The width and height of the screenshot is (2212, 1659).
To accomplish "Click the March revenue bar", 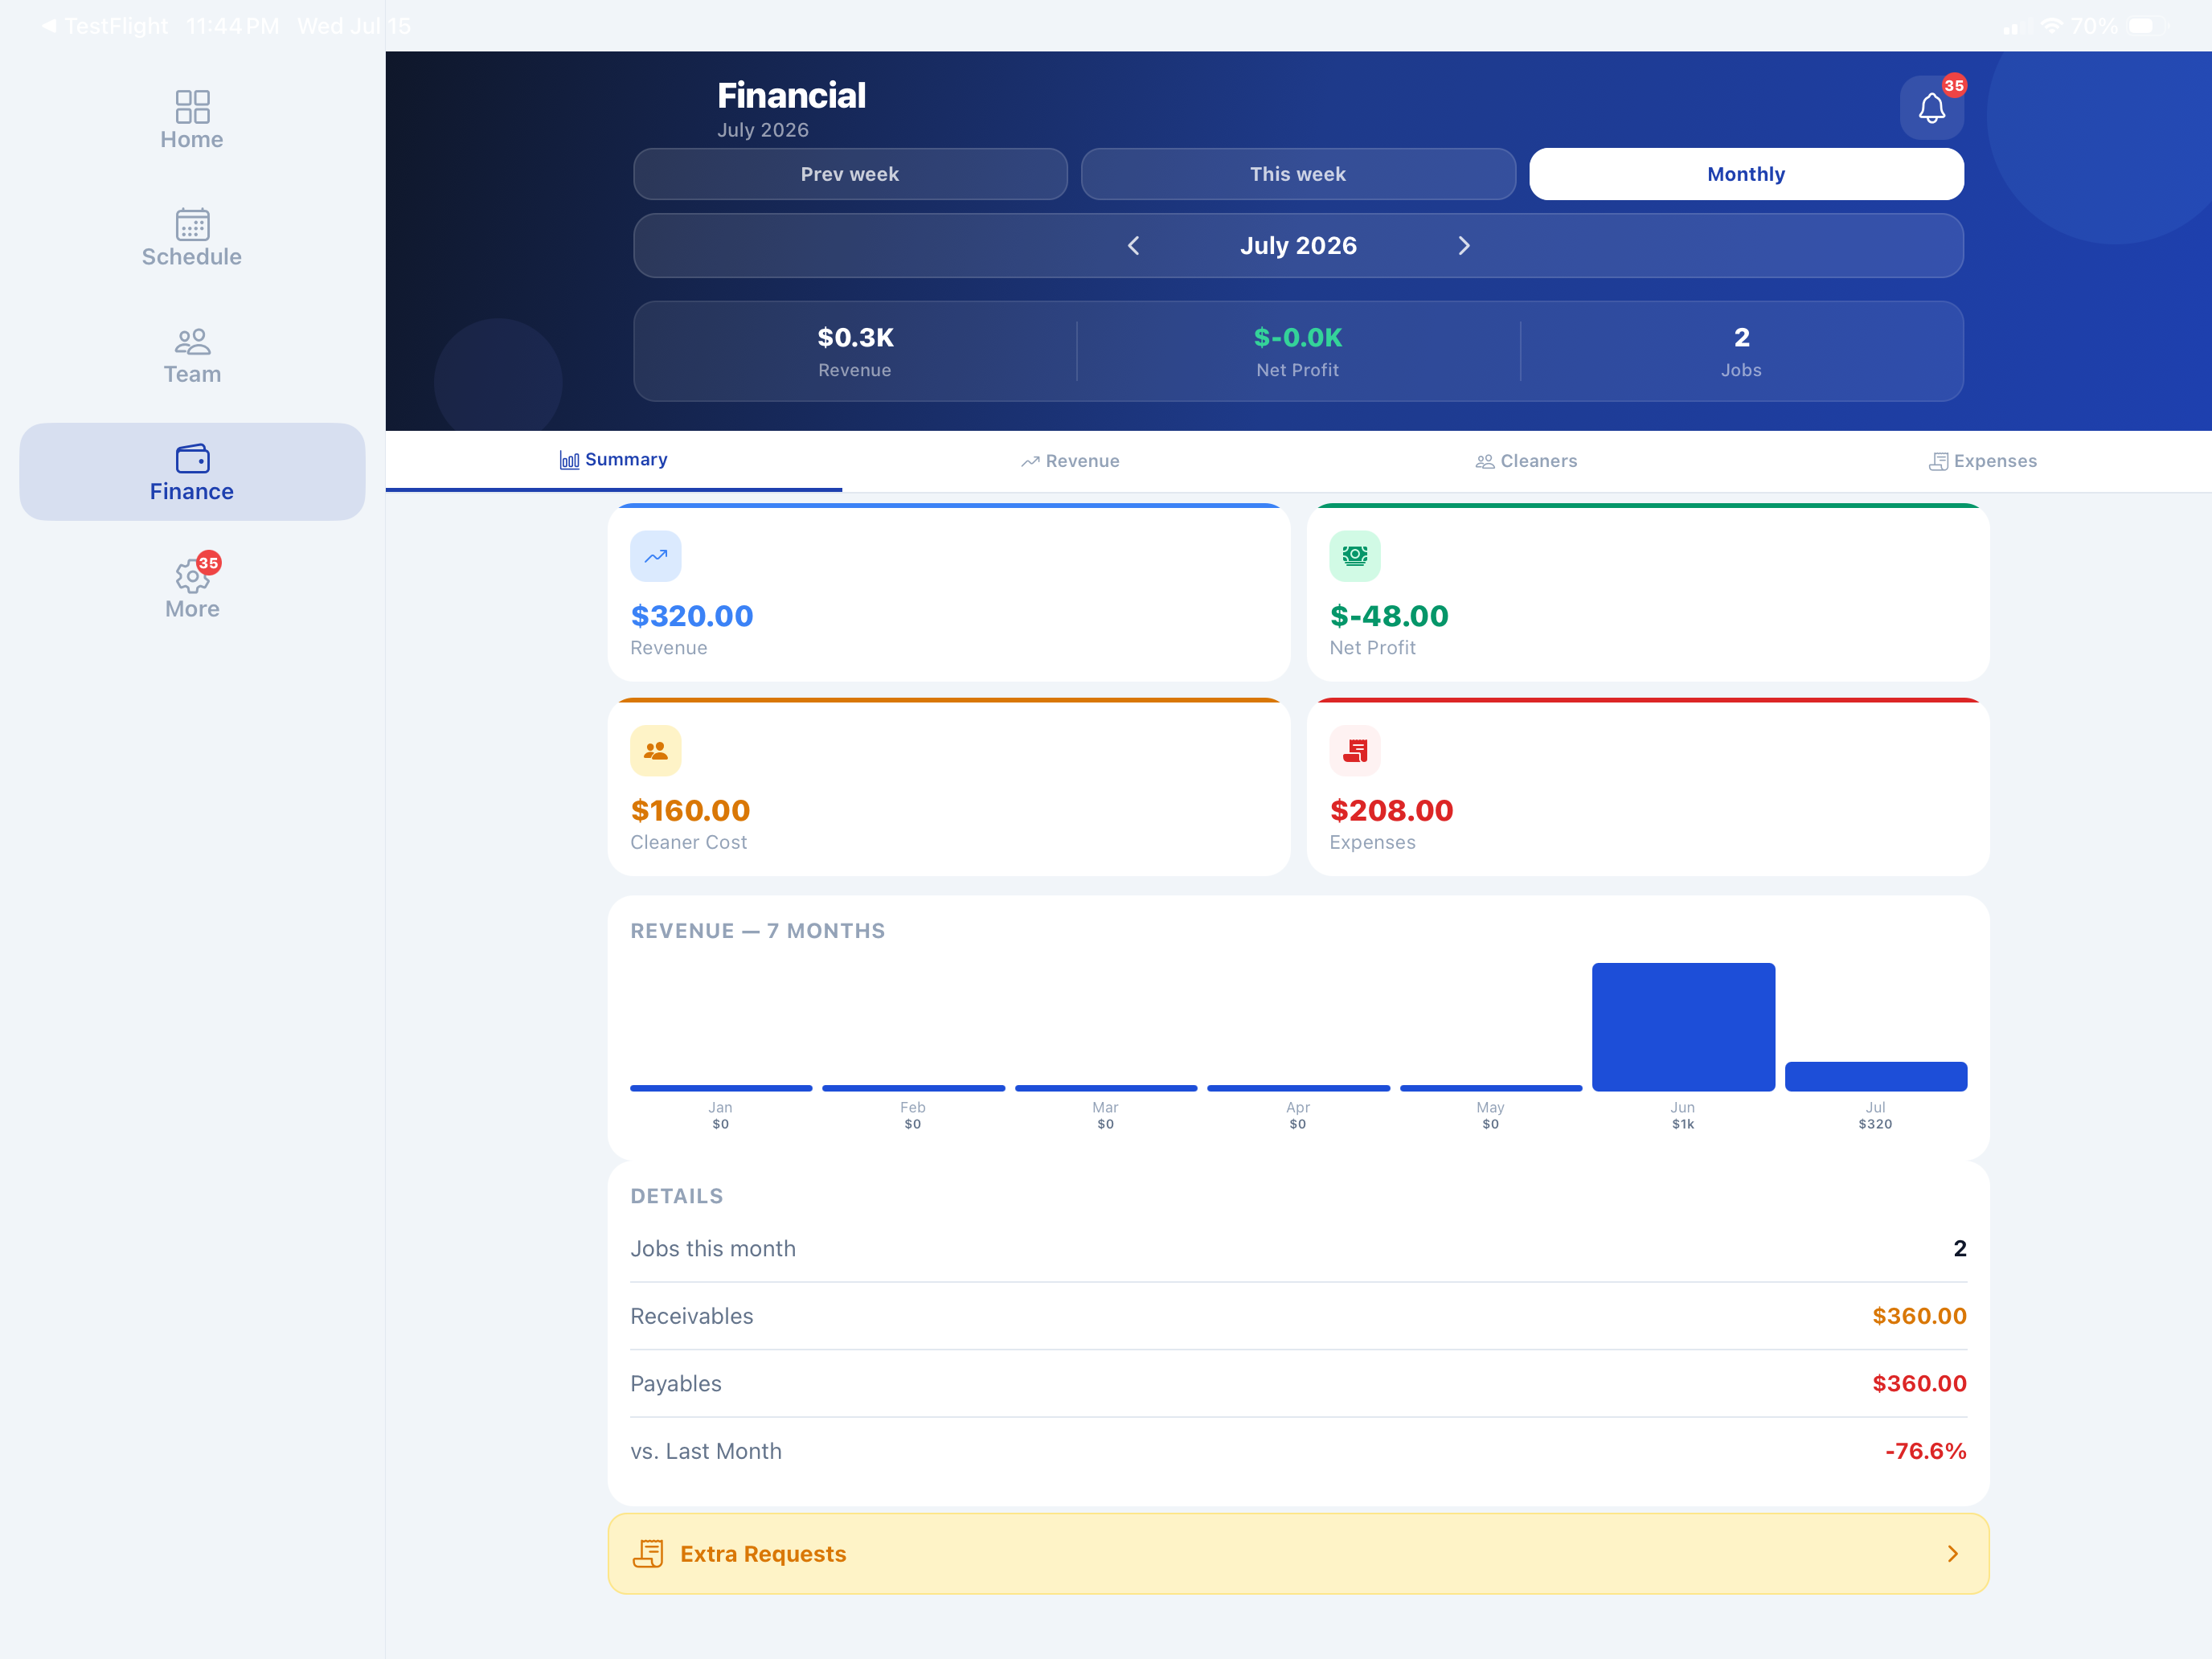I will [x=1106, y=1088].
